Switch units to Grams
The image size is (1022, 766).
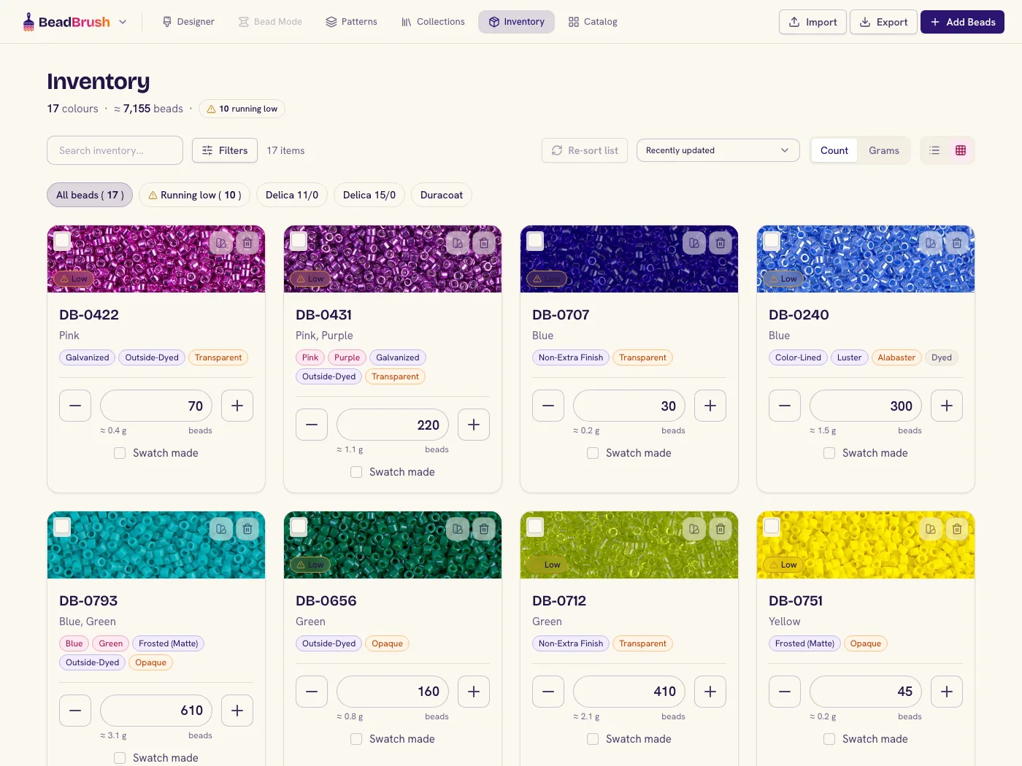point(883,150)
